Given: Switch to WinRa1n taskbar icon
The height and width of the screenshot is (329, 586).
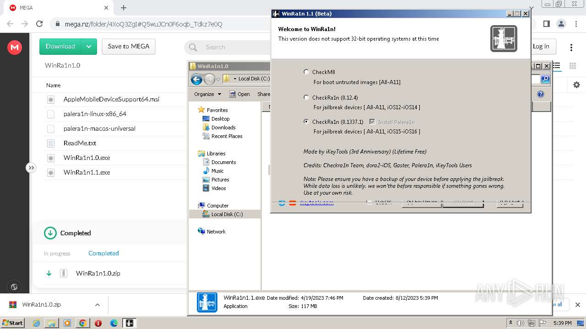Looking at the screenshot, I should pyautogui.click(x=130, y=323).
